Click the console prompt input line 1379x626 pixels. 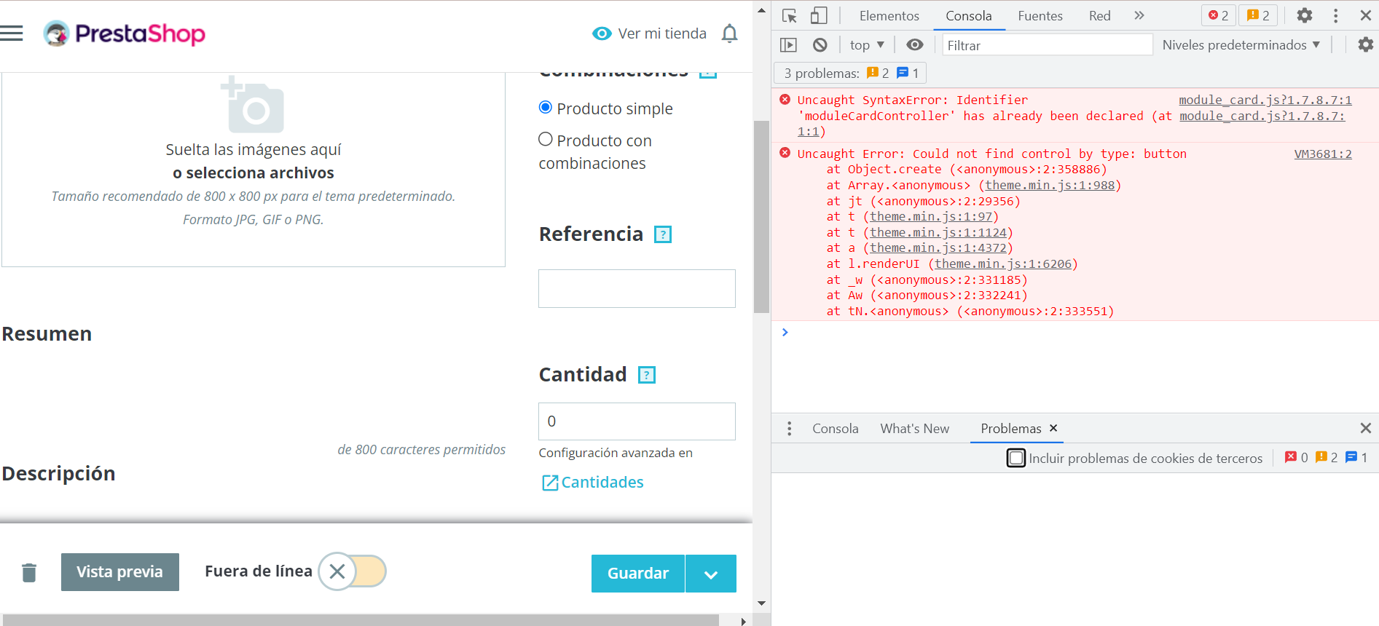[1075, 332]
